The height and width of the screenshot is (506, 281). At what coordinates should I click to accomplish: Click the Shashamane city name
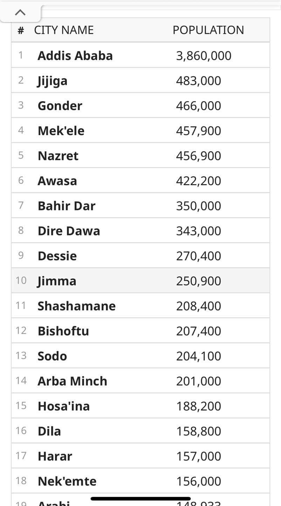point(76,306)
